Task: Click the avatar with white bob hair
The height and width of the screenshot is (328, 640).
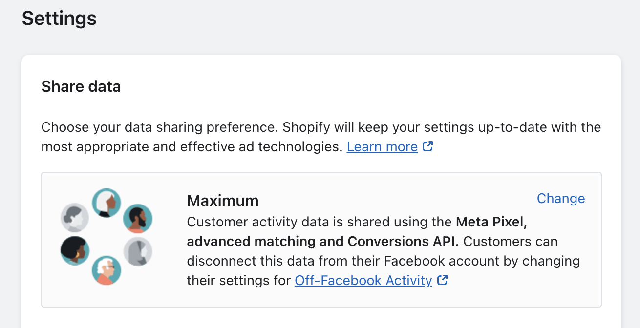Action: [107, 203]
